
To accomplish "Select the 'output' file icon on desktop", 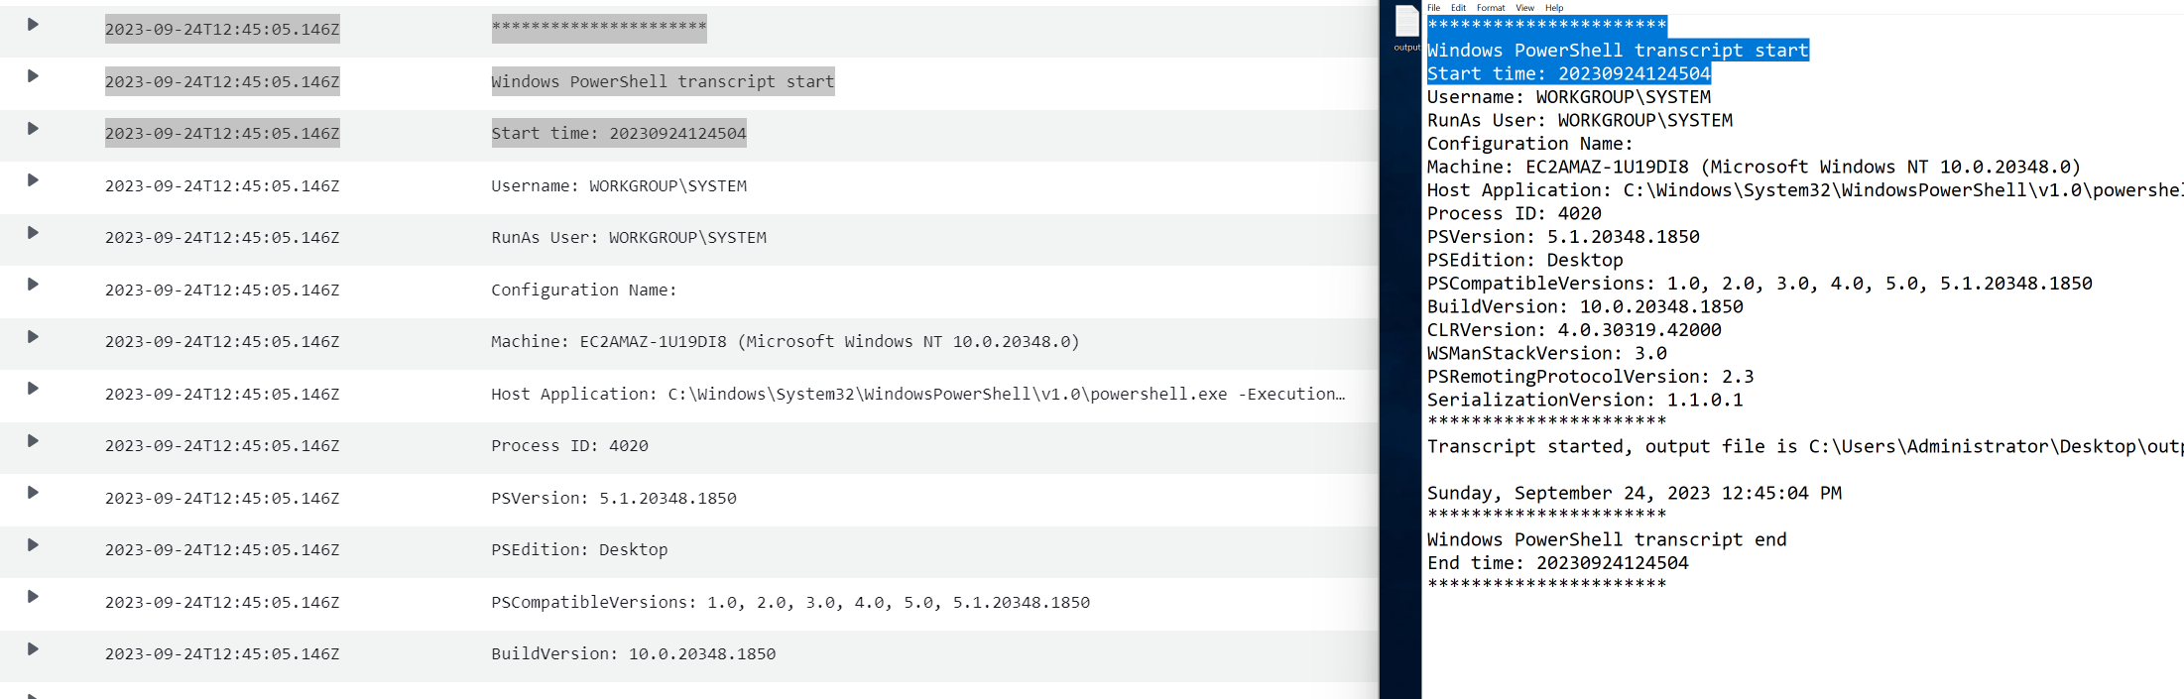I will point(1406,28).
